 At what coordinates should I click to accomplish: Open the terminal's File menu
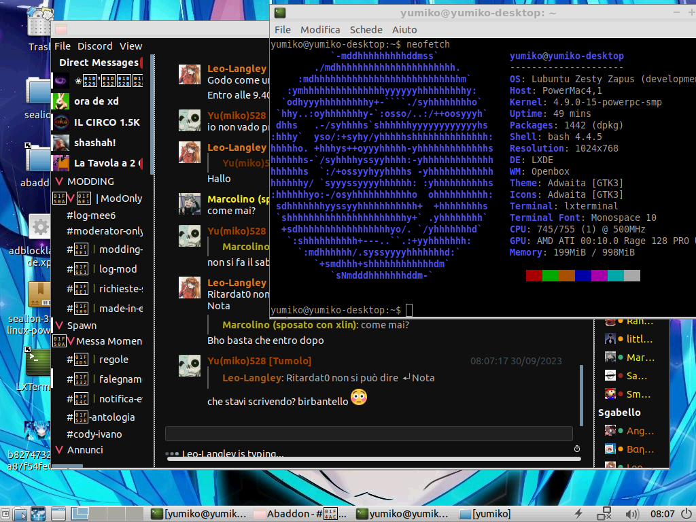(283, 30)
